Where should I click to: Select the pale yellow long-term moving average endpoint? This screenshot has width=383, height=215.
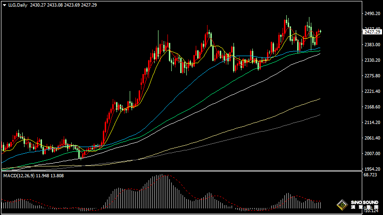(x=320, y=99)
